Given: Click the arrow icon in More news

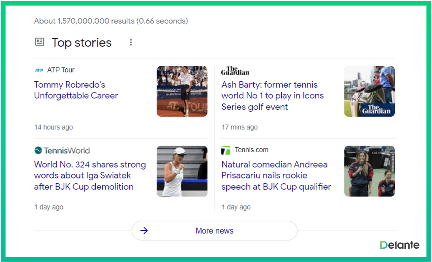Looking at the screenshot, I should coord(144,231).
